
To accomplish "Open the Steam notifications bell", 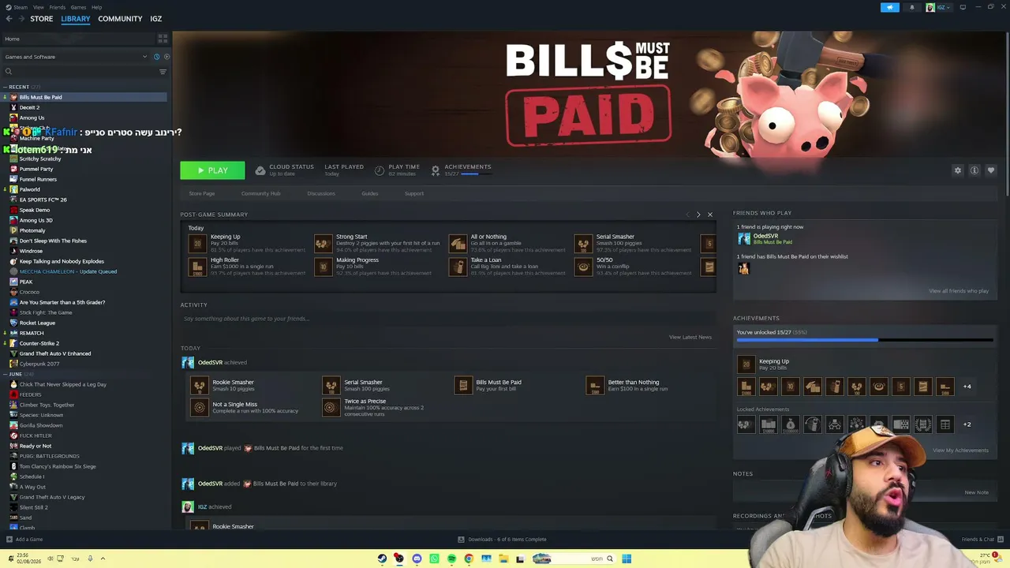I will pos(912,7).
